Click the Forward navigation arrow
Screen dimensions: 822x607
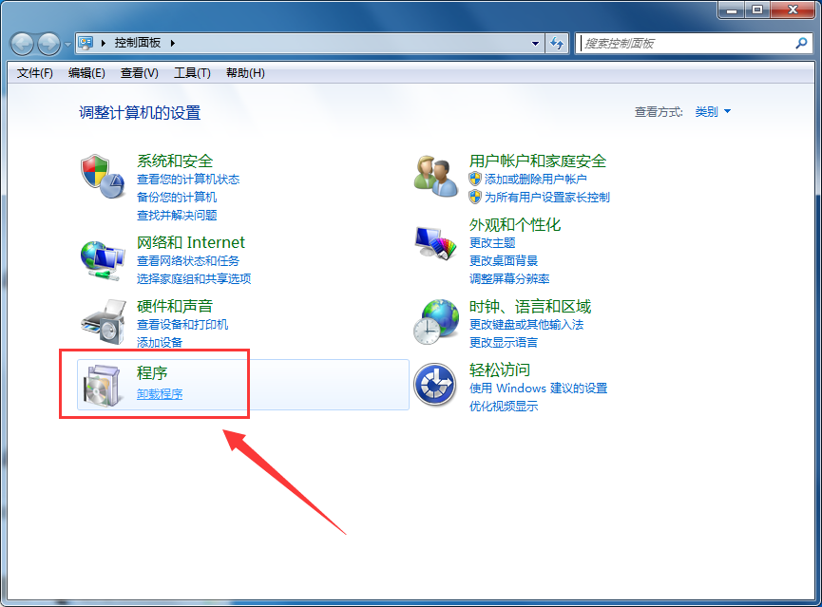click(x=48, y=44)
